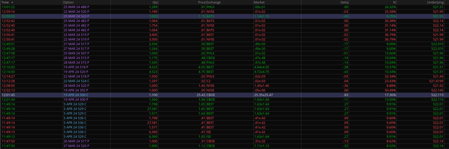Click option 22 MAR 24 524 C
Image resolution: width=449 pixels, height=149 pixels.
pyautogui.click(x=76, y=81)
